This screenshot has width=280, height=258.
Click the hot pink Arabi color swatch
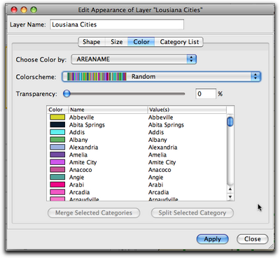(x=57, y=185)
